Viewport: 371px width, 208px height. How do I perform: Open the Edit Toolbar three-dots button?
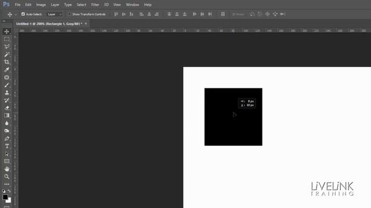[x=6, y=184]
